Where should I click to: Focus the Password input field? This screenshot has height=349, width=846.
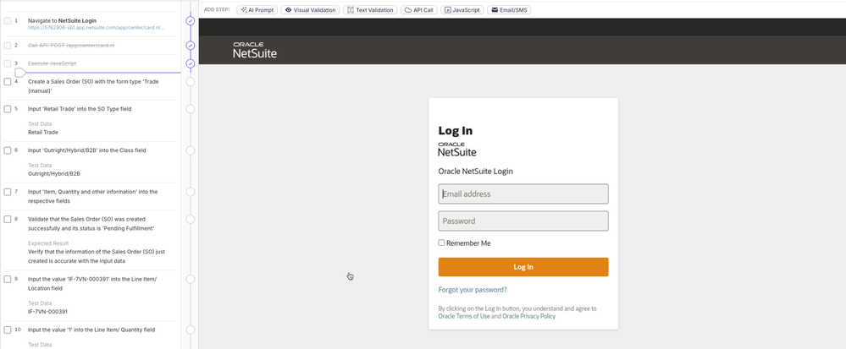click(523, 221)
